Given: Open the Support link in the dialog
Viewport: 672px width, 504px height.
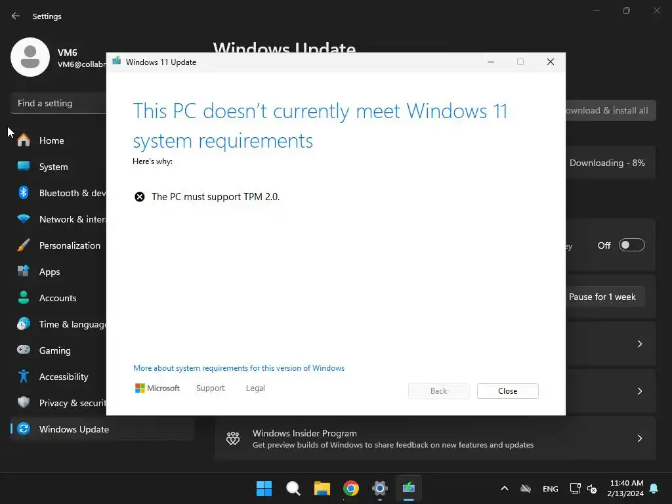Looking at the screenshot, I should [211, 388].
